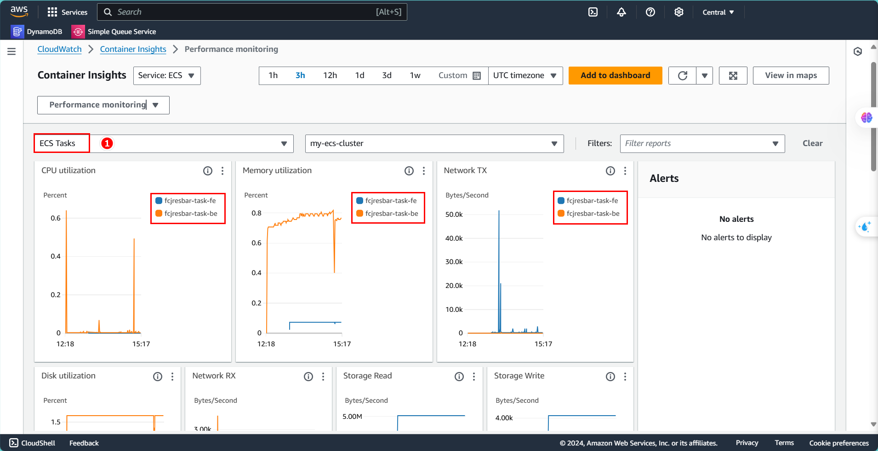Open settings gear in top bar
This screenshot has width=878, height=451.
[678, 12]
